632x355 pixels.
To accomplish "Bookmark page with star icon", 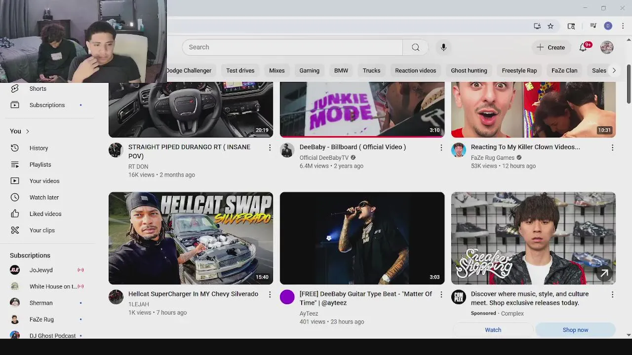I will click(551, 26).
